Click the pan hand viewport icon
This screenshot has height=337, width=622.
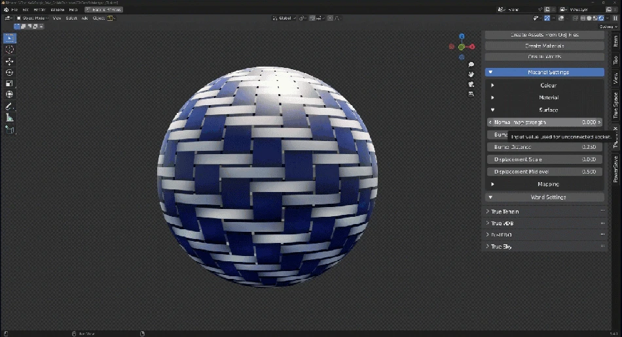click(x=471, y=74)
